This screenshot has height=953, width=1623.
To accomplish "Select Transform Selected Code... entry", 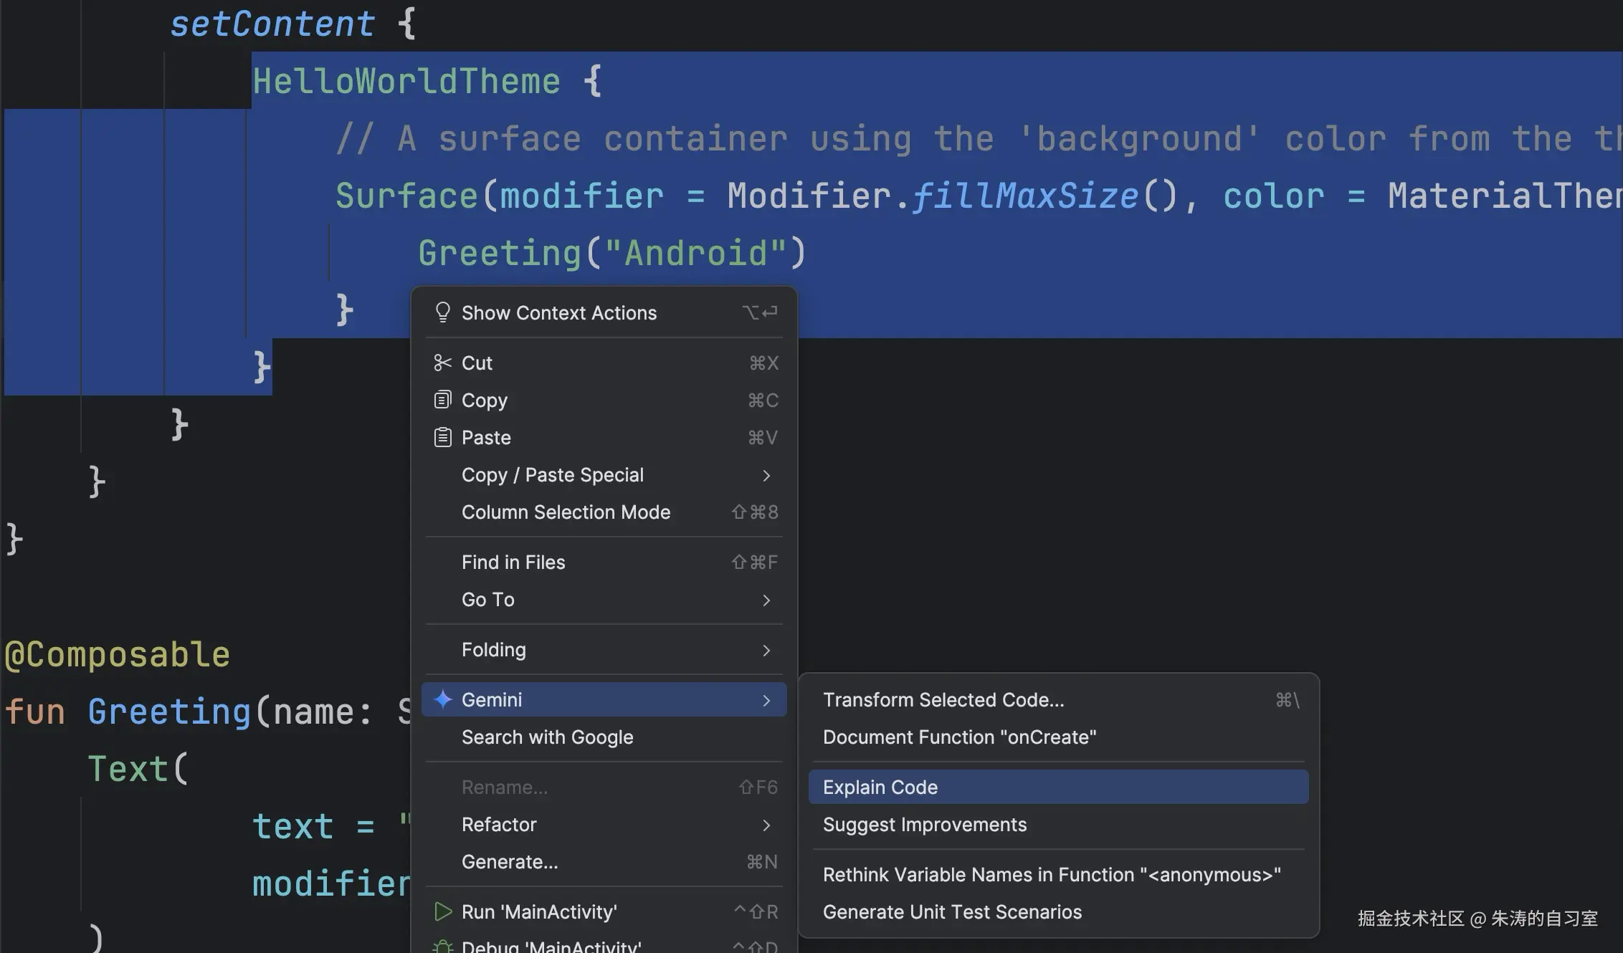I will pyautogui.click(x=943, y=700).
